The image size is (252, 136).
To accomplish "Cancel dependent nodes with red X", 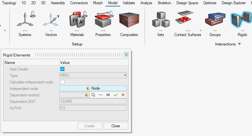I will [123, 95].
